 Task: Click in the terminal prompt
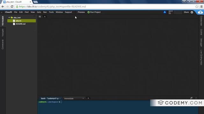pyautogui.click(x=61, y=102)
